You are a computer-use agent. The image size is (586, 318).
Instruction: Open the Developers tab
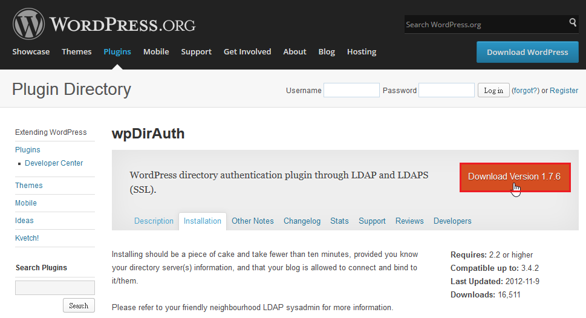pyautogui.click(x=452, y=221)
